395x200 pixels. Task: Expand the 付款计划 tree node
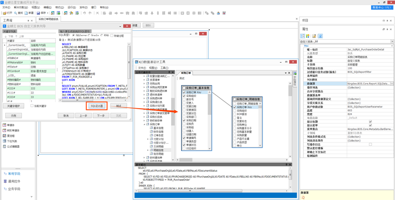(x=148, y=139)
